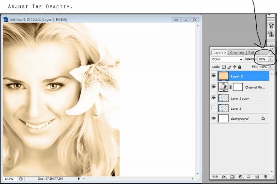Click the Opacity 82% field
The width and height of the screenshot is (277, 184).
click(x=263, y=59)
